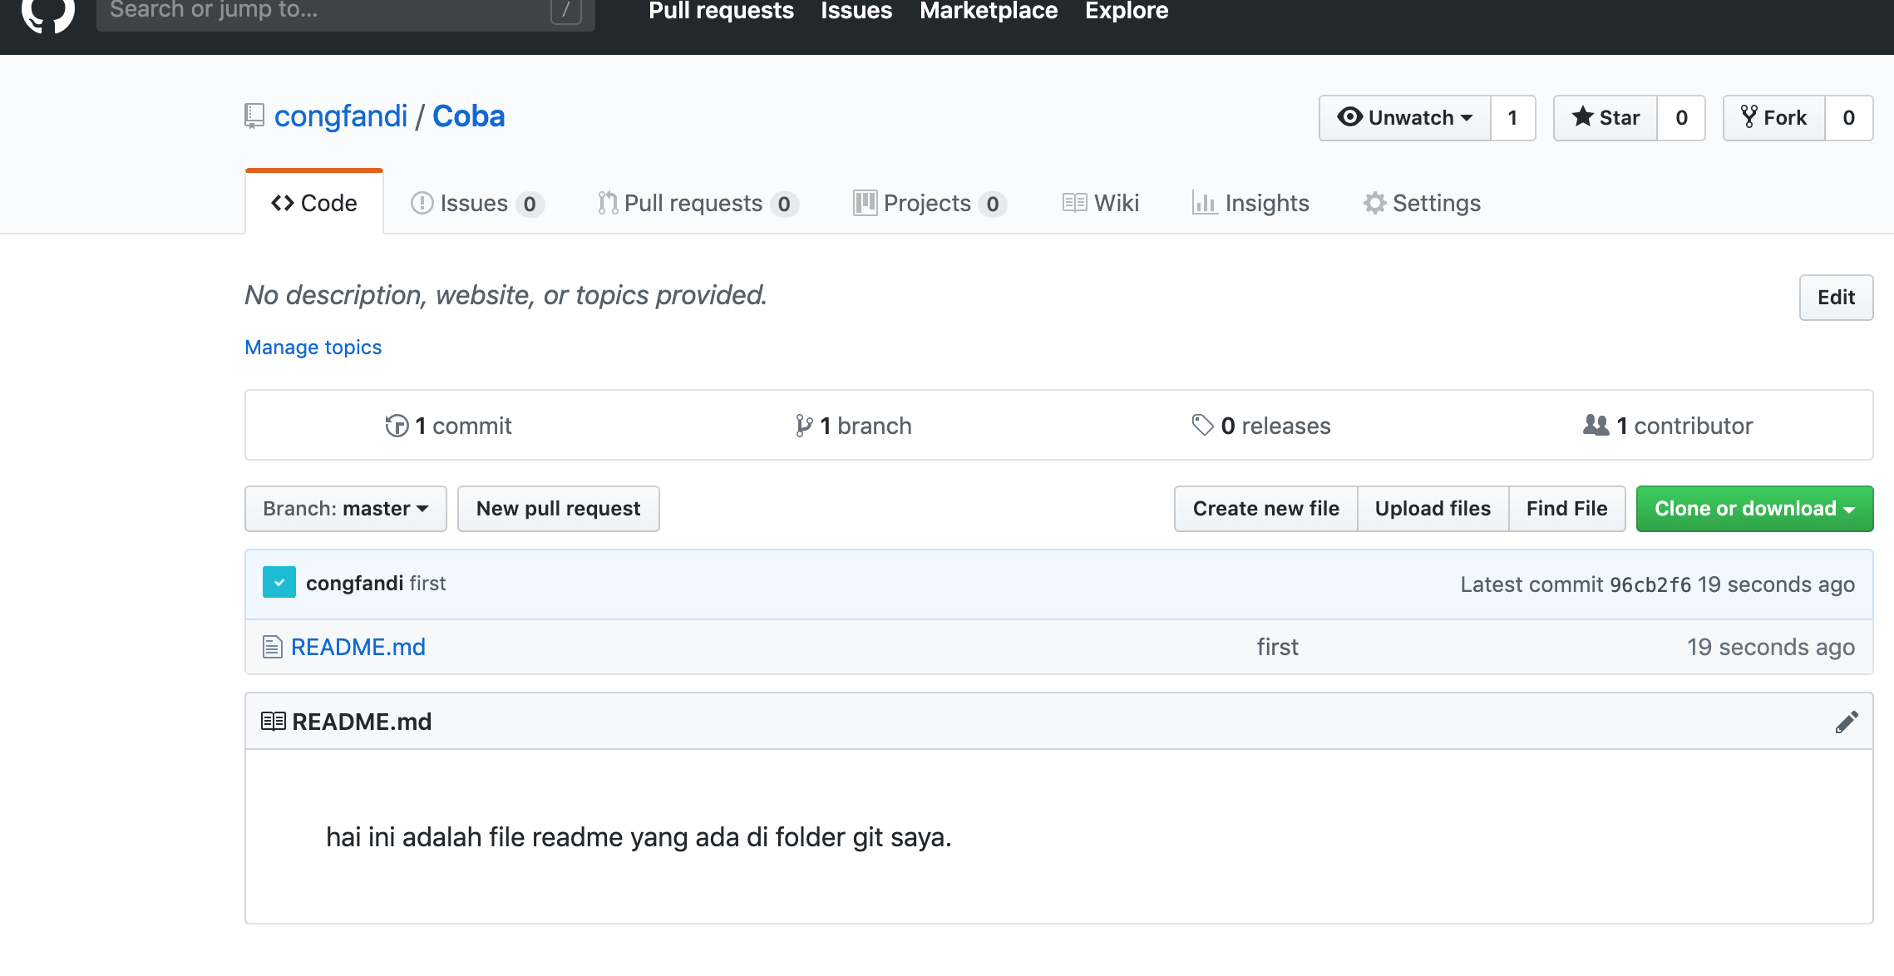This screenshot has height=976, width=1894.
Task: Fork the Coba repository
Action: click(x=1774, y=118)
